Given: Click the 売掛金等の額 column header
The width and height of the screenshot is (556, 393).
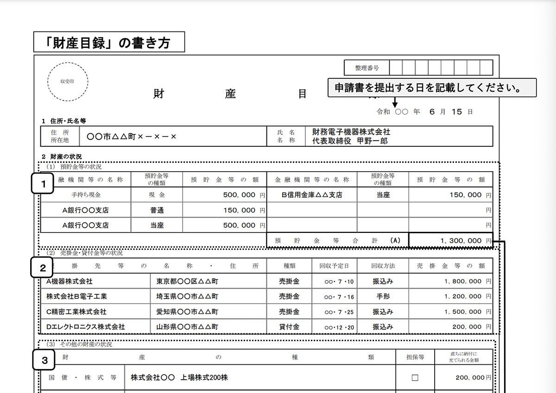Looking at the screenshot, I should [451, 266].
